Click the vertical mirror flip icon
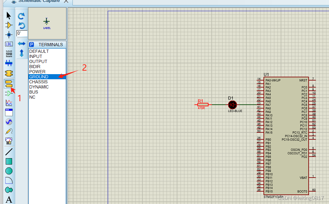Image resolution: width=329 pixels, height=204 pixels. (x=22, y=53)
